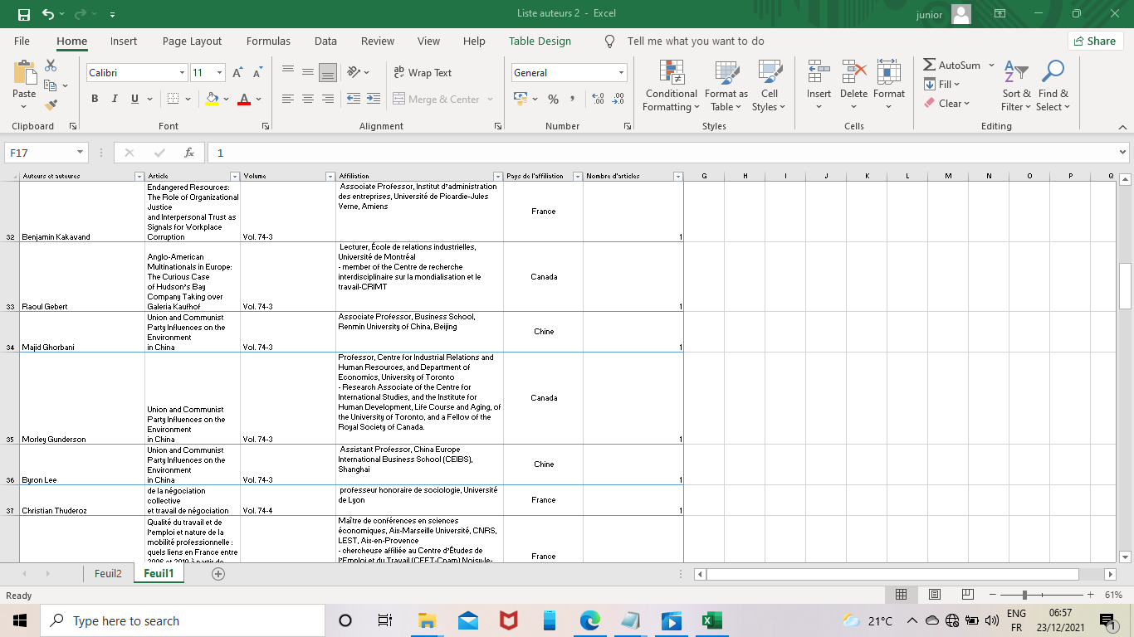Toggle Italic formatting
The width and height of the screenshot is (1134, 637).
[115, 99]
